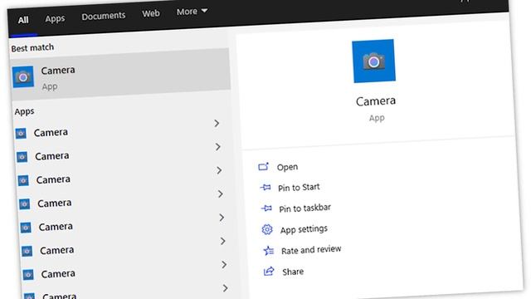
Task: Click the Pin to taskbar text
Action: [304, 208]
